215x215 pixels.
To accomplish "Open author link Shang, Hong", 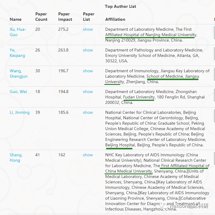I will click(16, 157).
